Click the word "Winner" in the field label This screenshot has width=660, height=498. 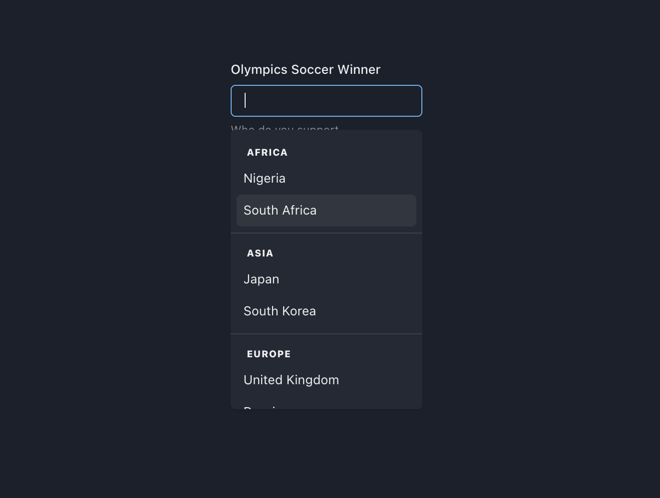[x=358, y=70]
